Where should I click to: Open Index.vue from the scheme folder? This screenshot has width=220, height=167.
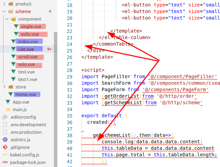coord(27,41)
